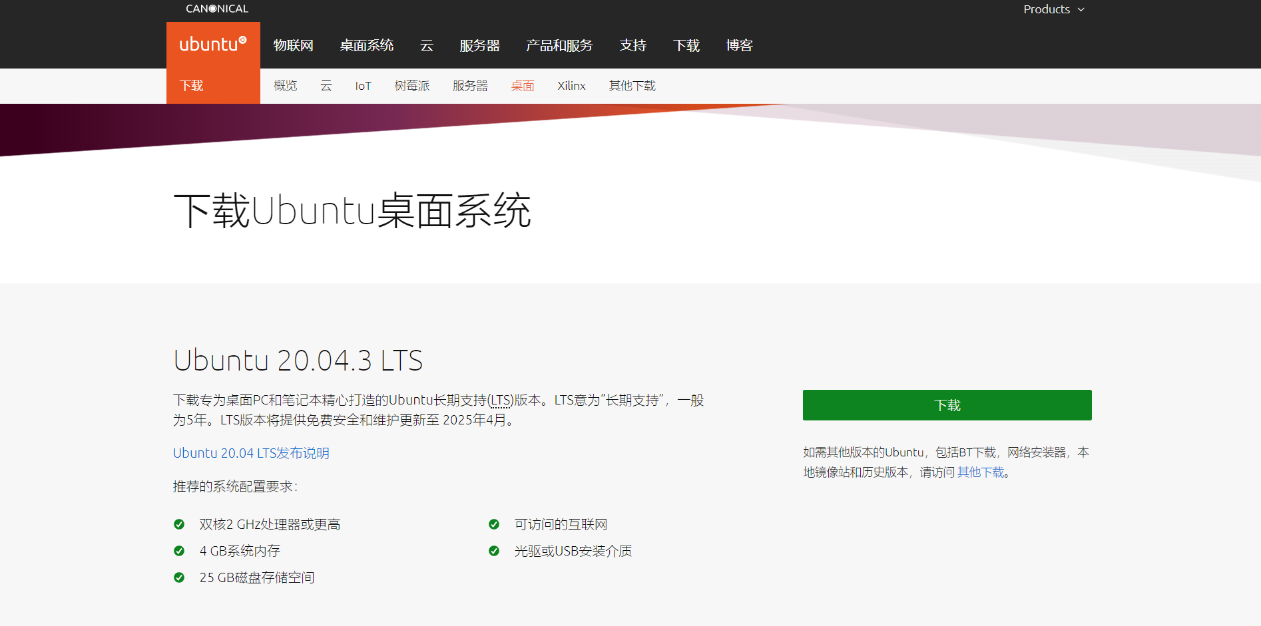1261x626 pixels.
Task: Select the highlighted 桌面 sub-tab
Action: 523,86
